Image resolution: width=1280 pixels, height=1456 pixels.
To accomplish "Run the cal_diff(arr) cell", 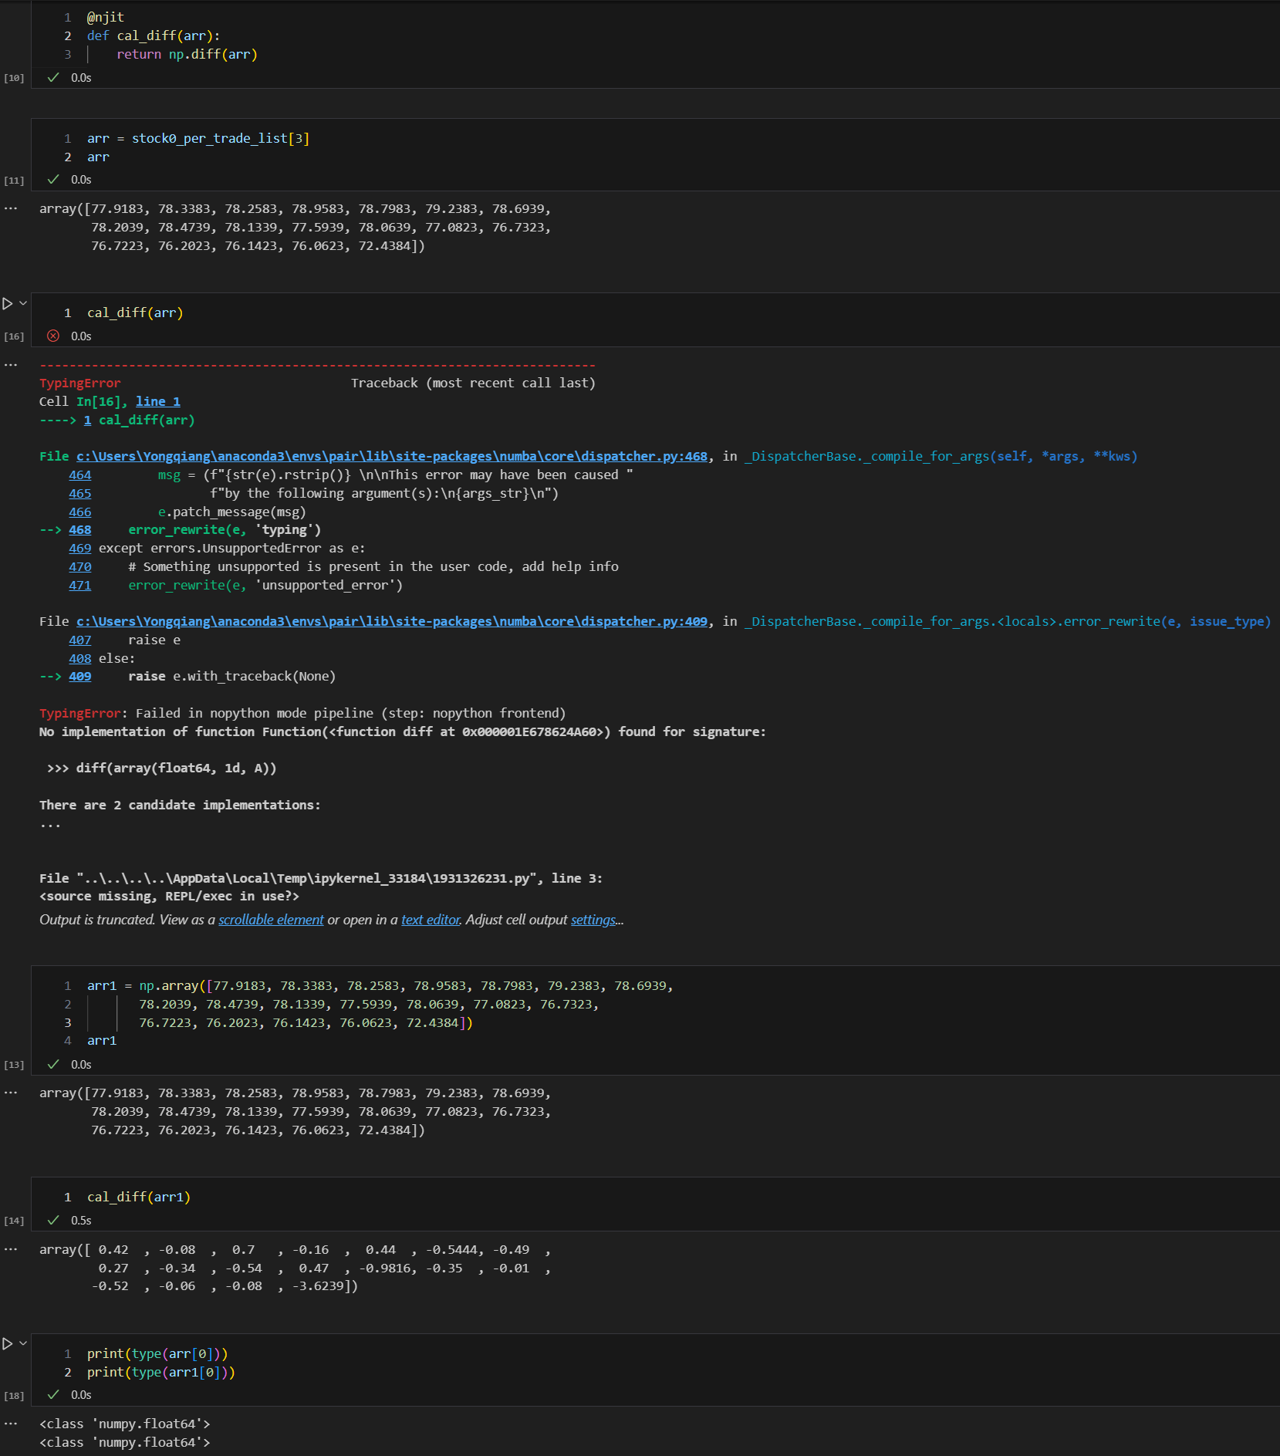I will (7, 304).
